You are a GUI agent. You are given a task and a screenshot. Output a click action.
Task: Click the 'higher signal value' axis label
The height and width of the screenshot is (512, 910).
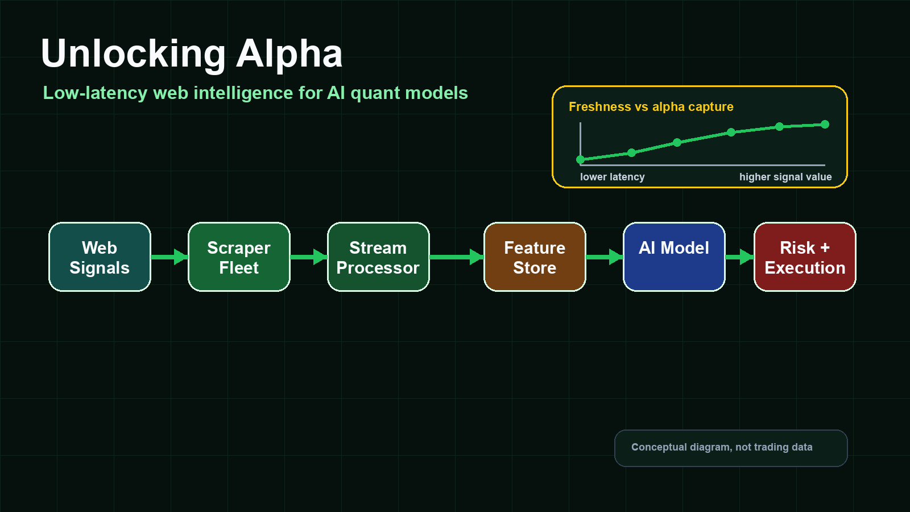(x=785, y=177)
